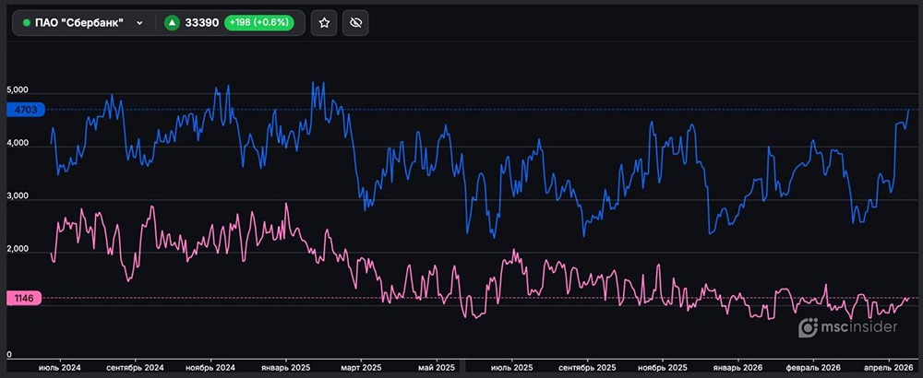Select the blue 4703 price label
923x378 pixels.
tap(24, 110)
